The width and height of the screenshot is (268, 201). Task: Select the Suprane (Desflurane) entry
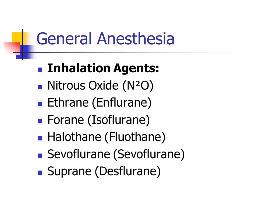pos(104,171)
